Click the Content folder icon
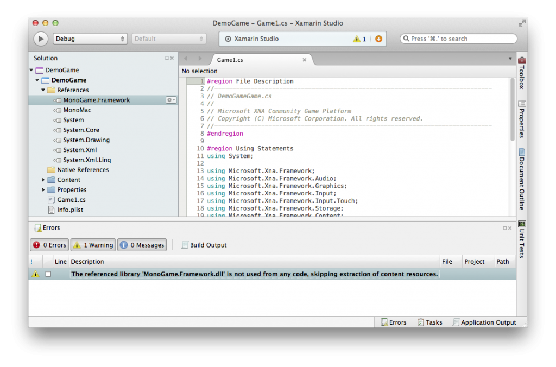This screenshot has height=367, width=556. 52,180
